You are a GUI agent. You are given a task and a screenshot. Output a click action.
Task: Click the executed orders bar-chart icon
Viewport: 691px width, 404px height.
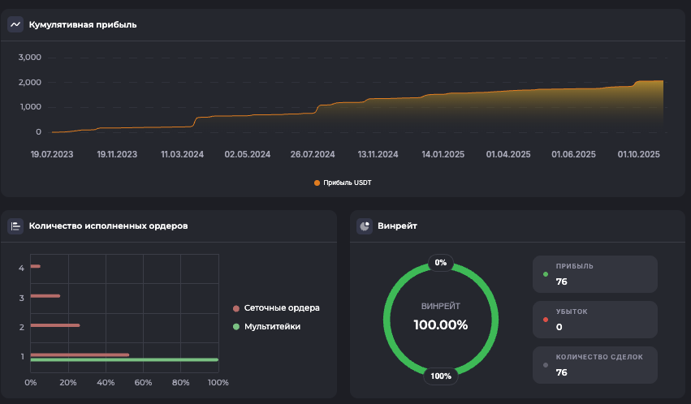pos(15,226)
